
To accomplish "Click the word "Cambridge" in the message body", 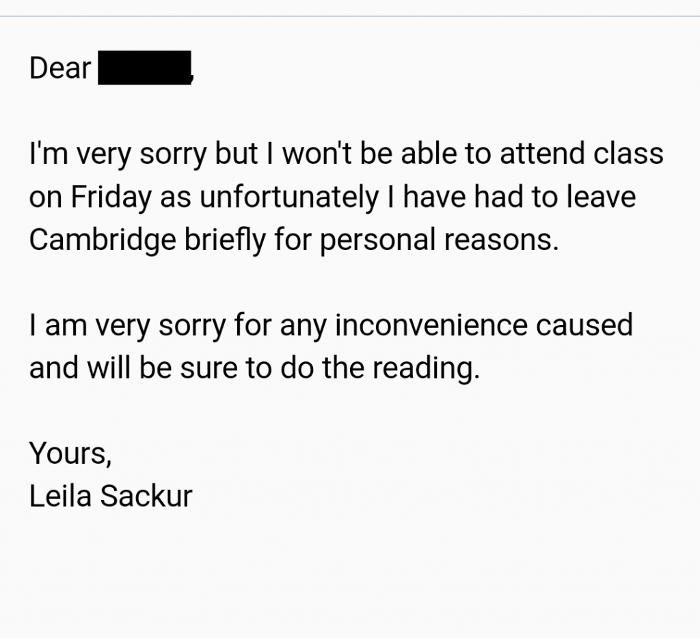I will click(103, 240).
